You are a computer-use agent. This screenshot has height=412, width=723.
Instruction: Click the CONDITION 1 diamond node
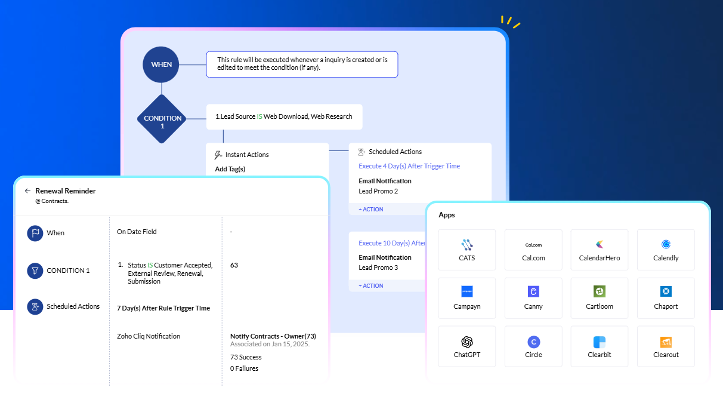point(162,119)
